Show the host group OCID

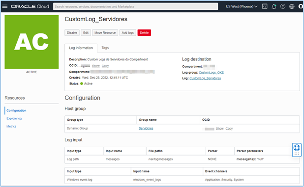point(220,129)
